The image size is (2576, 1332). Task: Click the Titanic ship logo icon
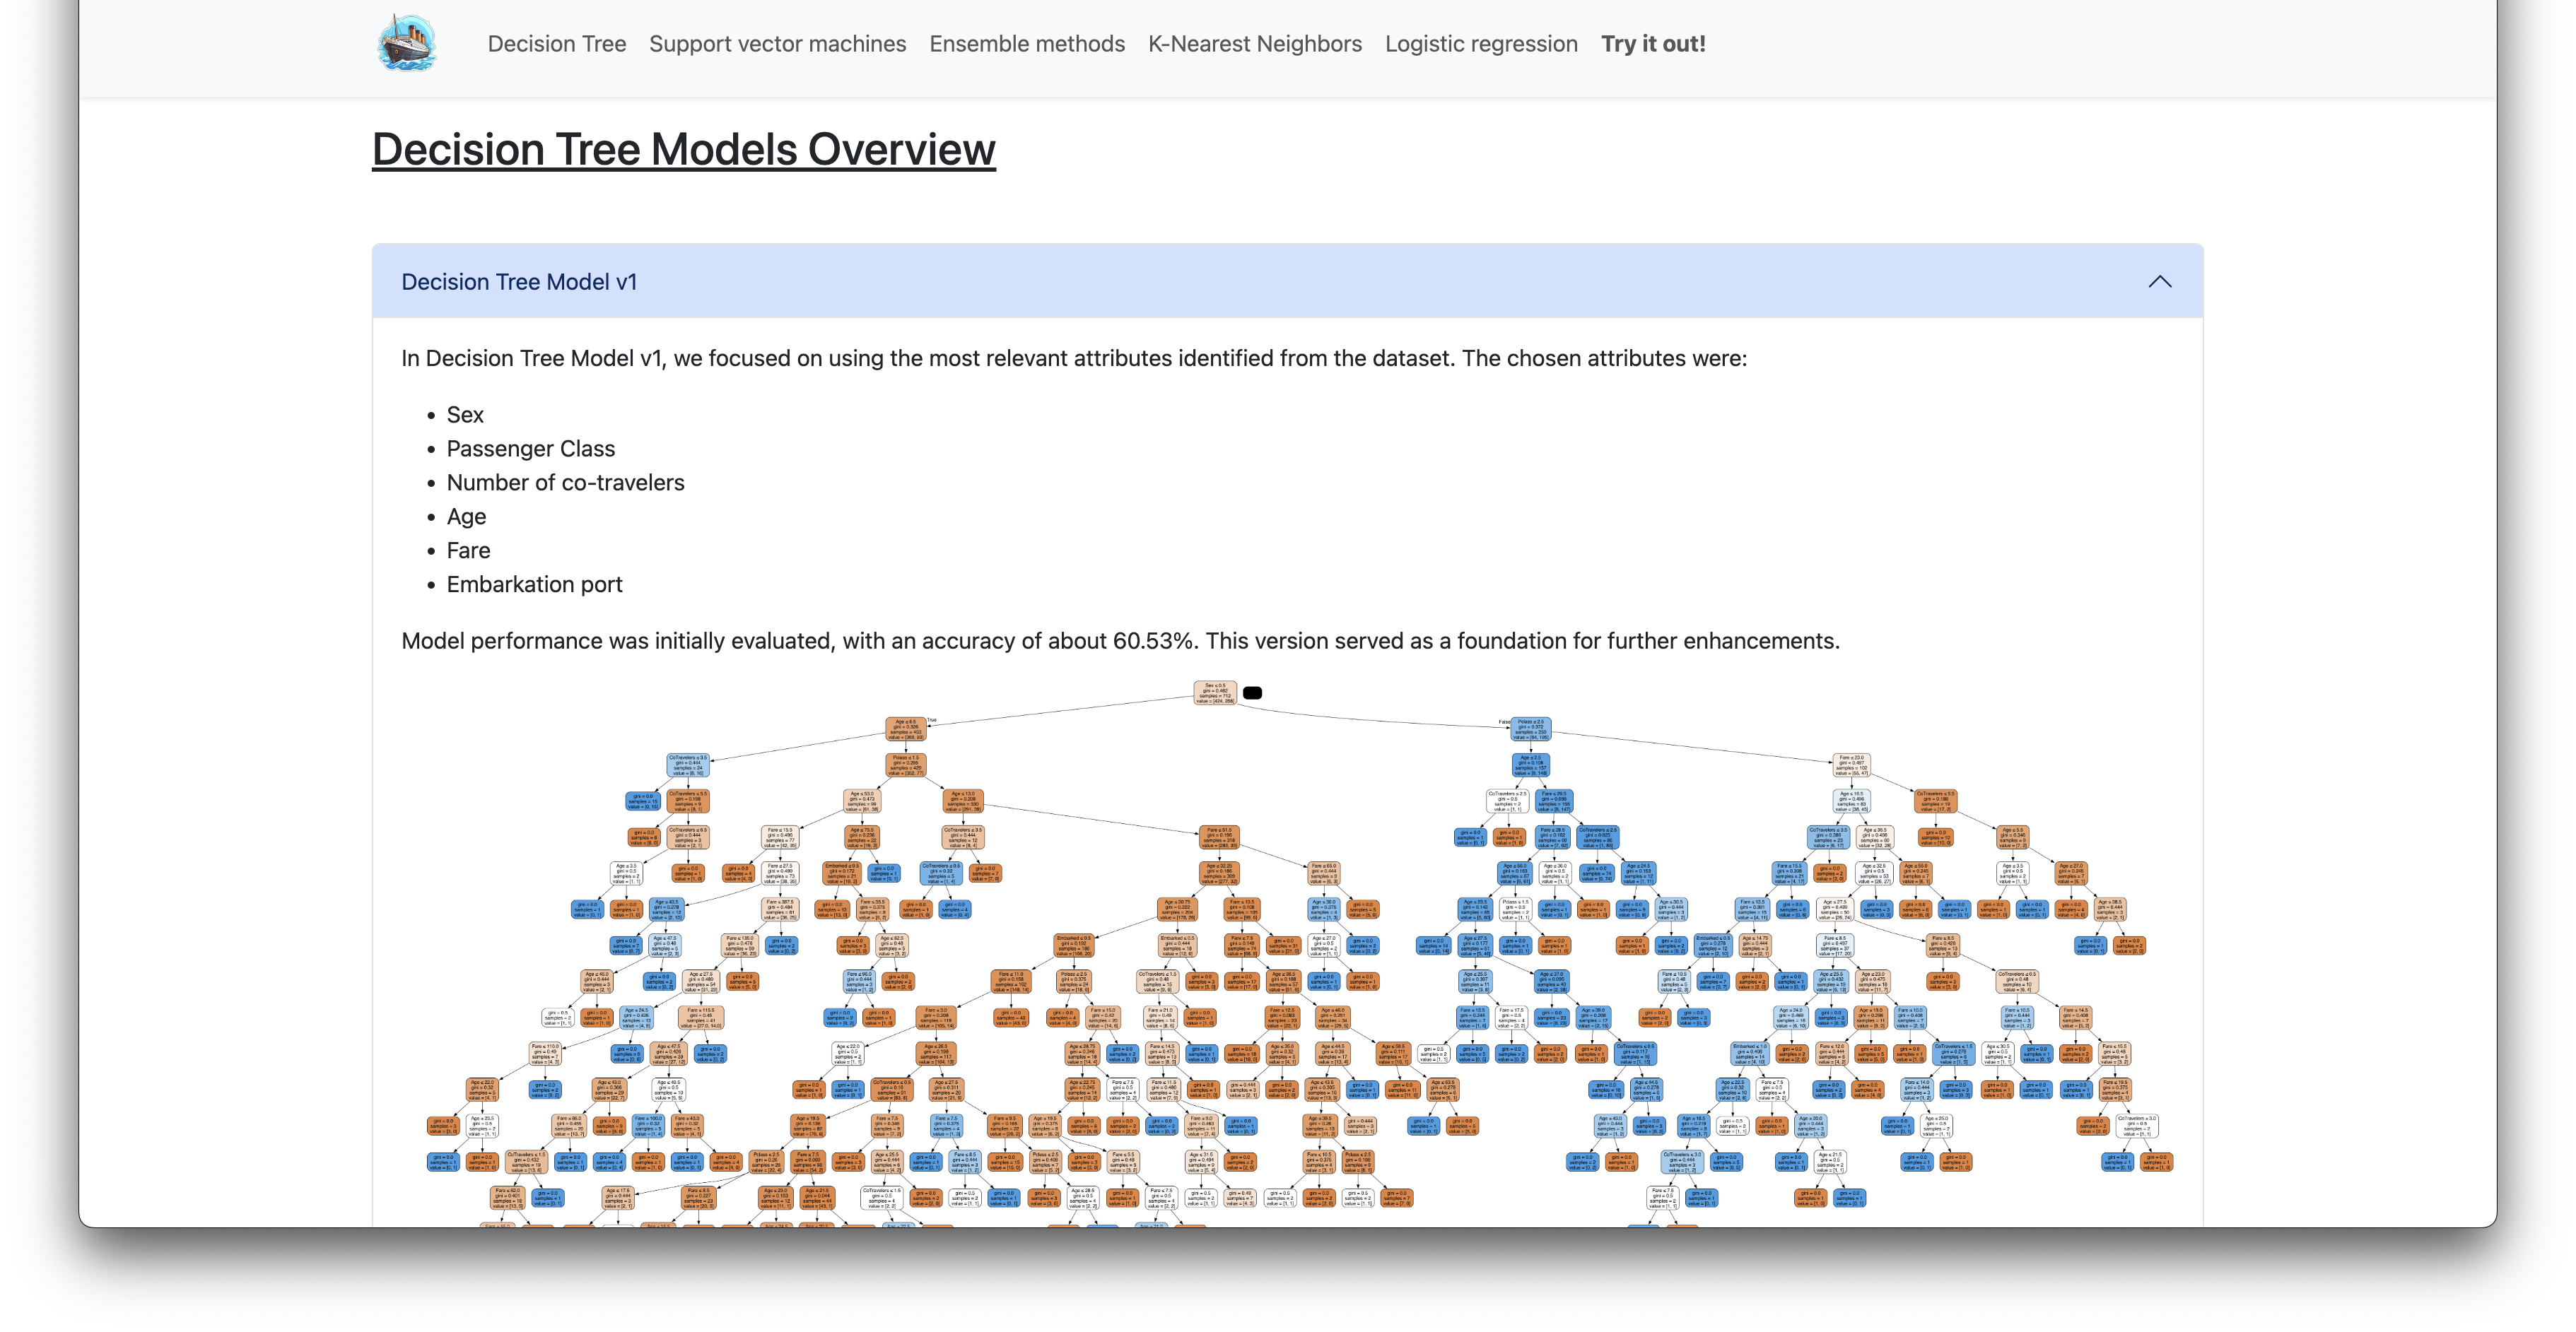tap(407, 43)
